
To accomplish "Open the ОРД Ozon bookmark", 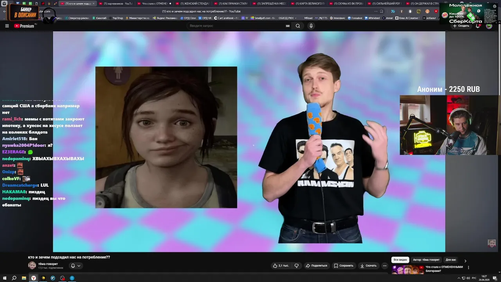I will (188, 18).
